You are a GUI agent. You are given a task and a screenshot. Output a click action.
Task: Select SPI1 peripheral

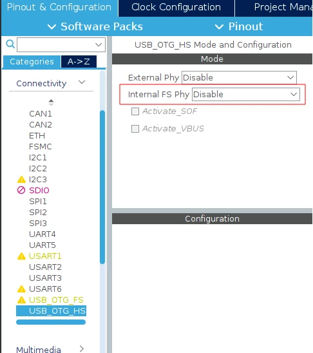[38, 201]
